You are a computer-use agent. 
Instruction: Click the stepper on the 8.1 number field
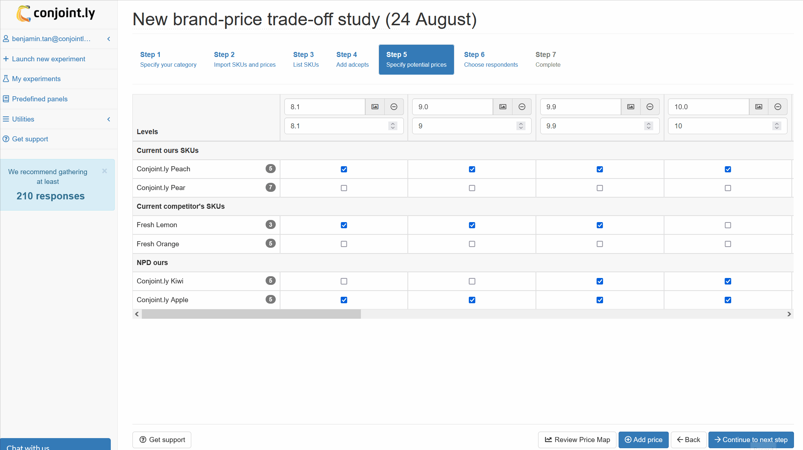coord(393,126)
